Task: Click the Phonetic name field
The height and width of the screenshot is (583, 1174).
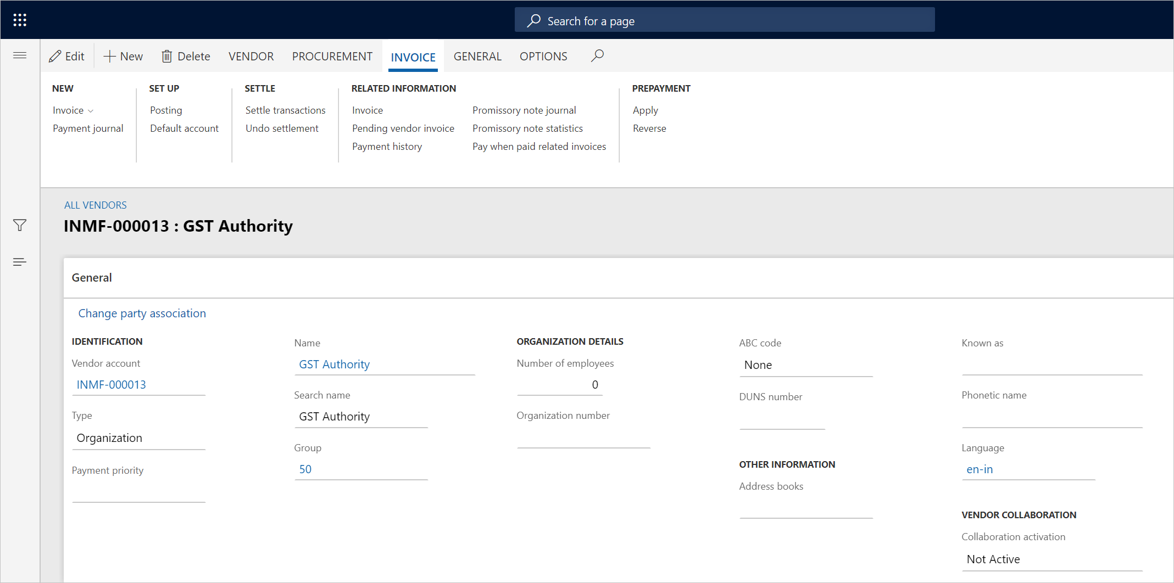Action: click(x=1051, y=418)
